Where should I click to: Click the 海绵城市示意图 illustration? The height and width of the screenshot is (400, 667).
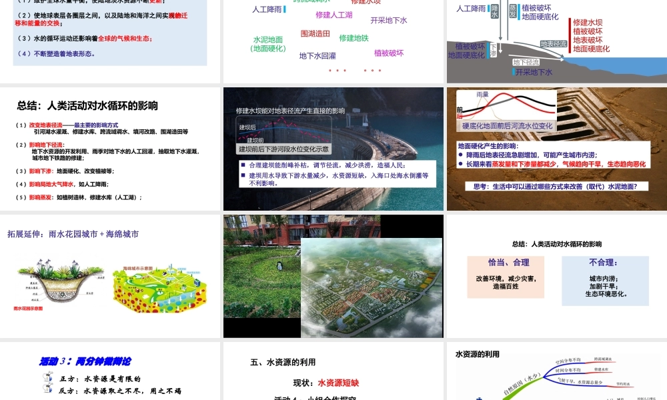click(x=159, y=288)
